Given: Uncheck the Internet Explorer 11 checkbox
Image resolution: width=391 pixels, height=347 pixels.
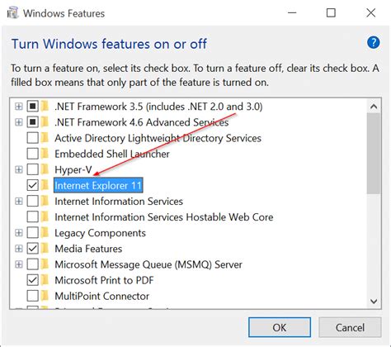Looking at the screenshot, I should 32,185.
